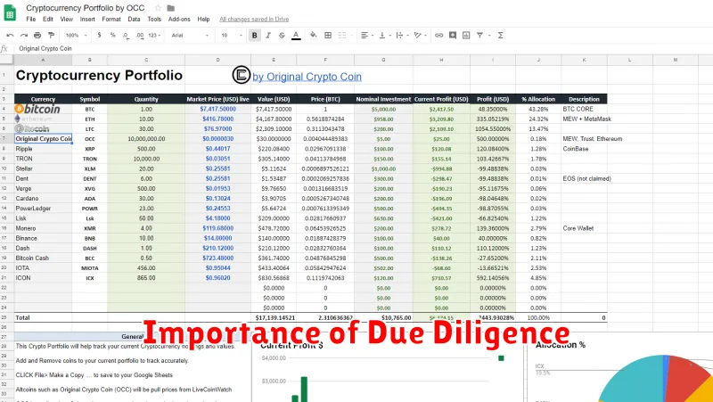This screenshot has width=713, height=402.
Task: Open the text color picker
Action: tap(296, 35)
